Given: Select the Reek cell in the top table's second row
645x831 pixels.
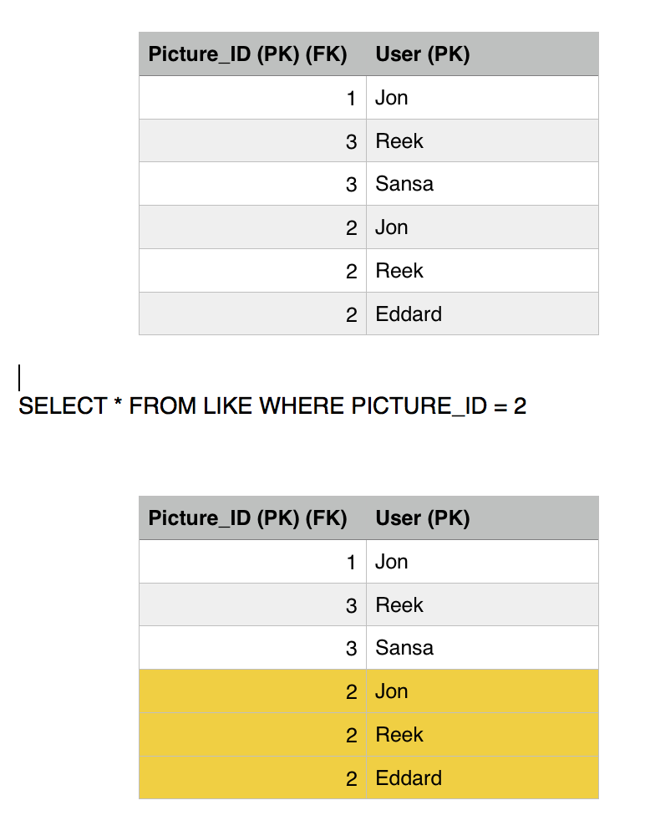Looking at the screenshot, I should click(x=399, y=141).
